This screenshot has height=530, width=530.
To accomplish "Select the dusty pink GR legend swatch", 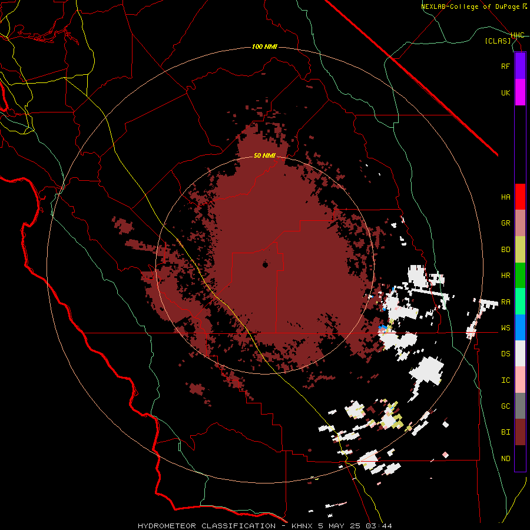I will click(520, 223).
